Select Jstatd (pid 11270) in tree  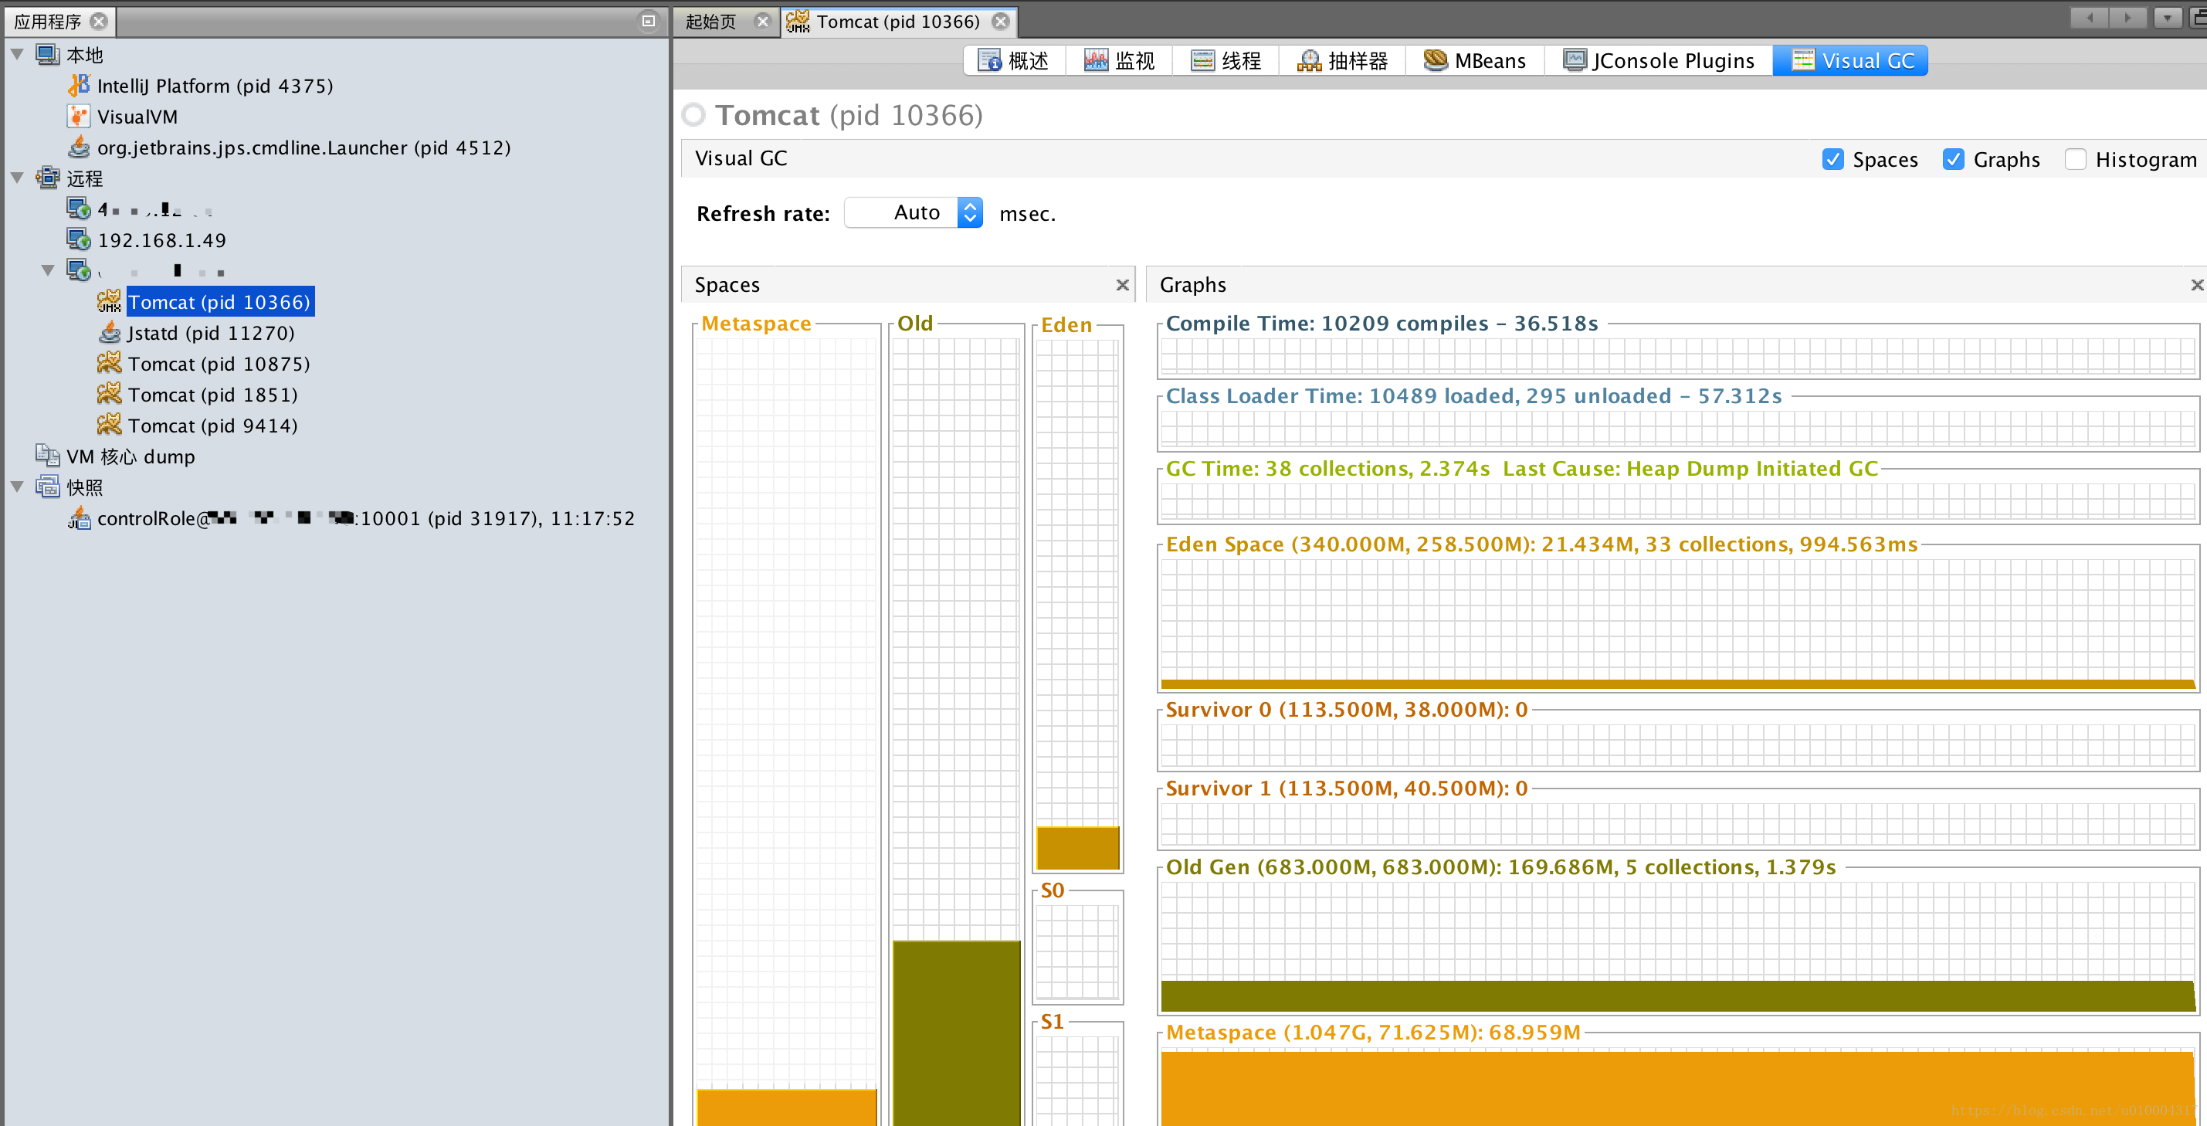click(x=212, y=333)
